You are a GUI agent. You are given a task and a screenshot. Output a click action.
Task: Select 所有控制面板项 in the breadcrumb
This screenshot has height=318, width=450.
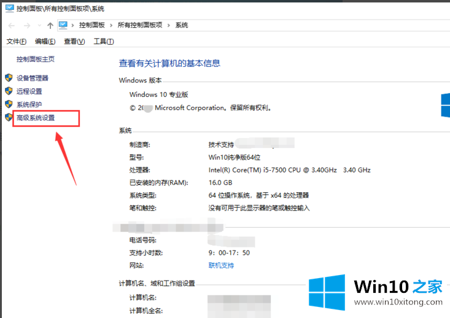(x=140, y=25)
